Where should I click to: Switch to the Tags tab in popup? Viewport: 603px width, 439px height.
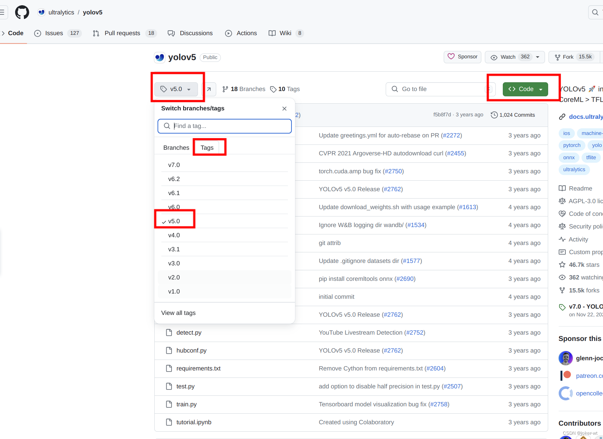point(207,148)
